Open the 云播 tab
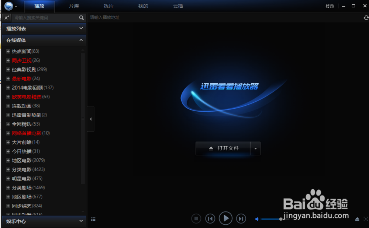 click(178, 6)
